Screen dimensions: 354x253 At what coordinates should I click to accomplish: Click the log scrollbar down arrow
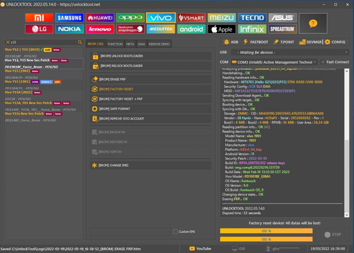point(347,215)
